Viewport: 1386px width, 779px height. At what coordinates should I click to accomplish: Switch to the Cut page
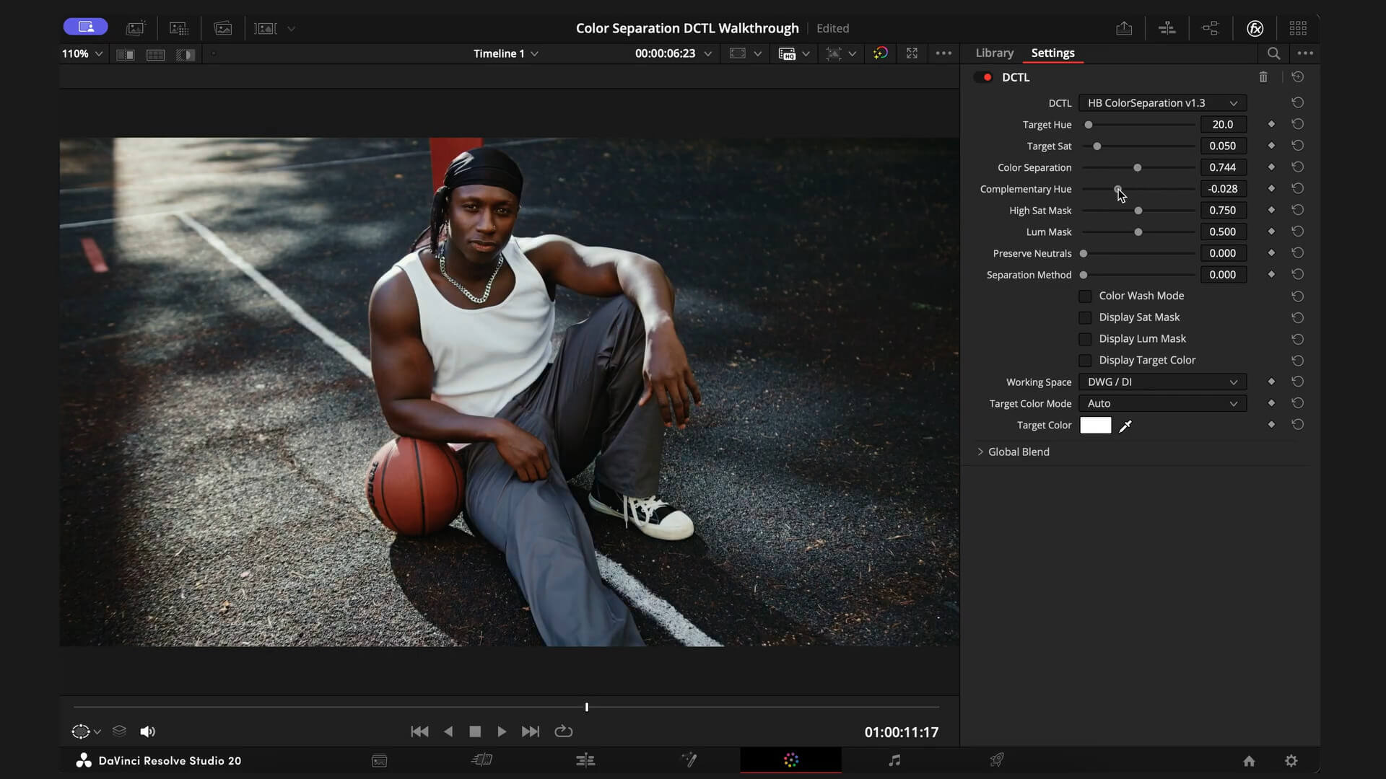click(x=481, y=760)
